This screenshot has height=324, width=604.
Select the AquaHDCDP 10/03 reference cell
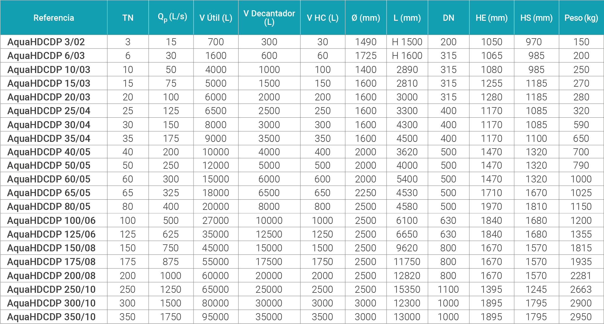[49, 70]
